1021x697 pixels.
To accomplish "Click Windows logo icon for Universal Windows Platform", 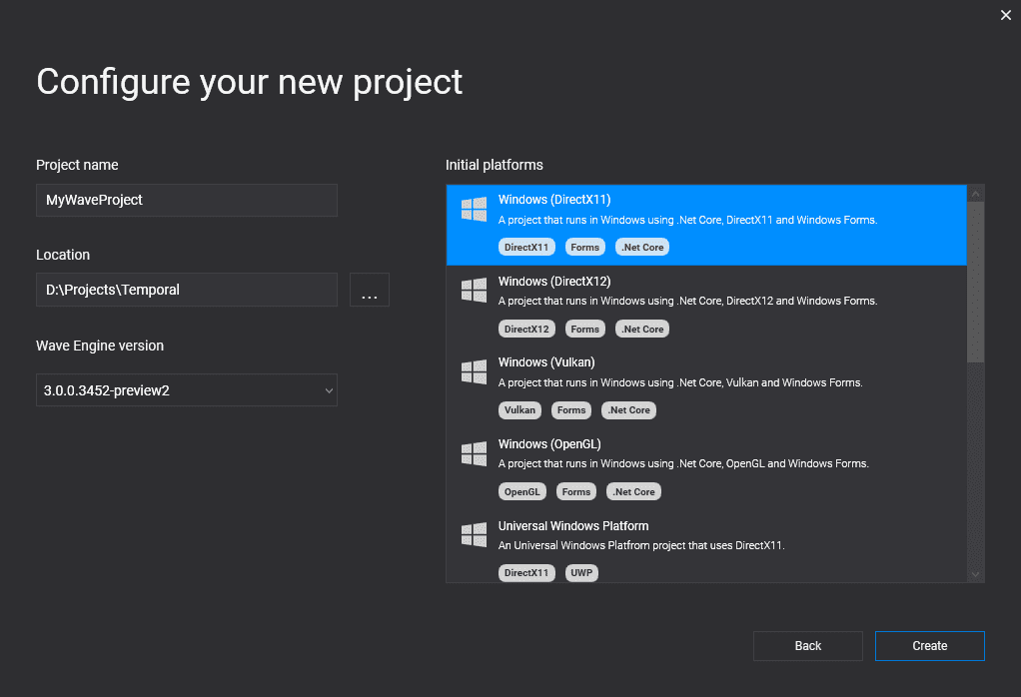I will (x=474, y=535).
